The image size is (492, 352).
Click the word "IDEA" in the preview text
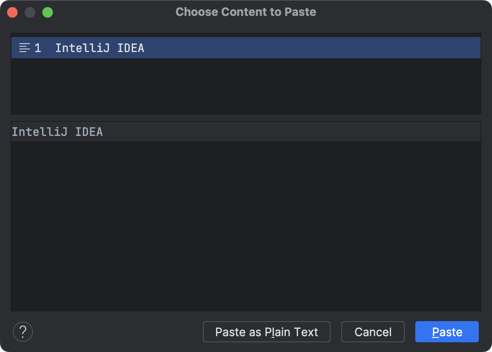(89, 132)
